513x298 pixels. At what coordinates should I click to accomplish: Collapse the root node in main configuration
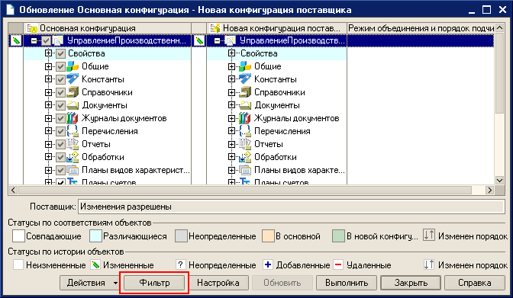click(x=34, y=41)
